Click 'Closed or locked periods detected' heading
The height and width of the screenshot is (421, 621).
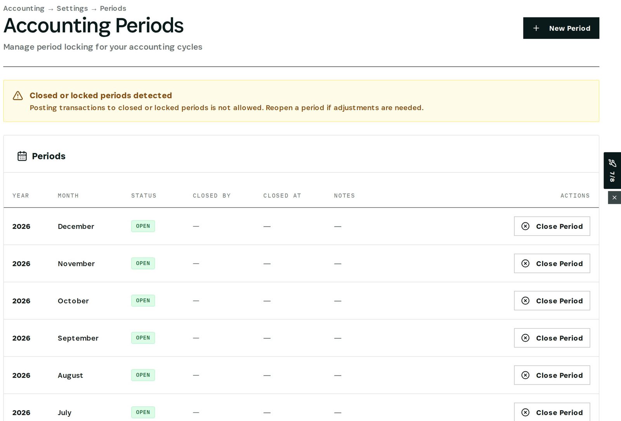tap(101, 95)
